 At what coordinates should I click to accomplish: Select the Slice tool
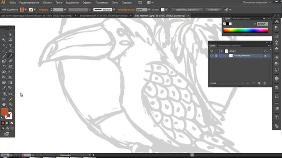pyautogui.click(x=11, y=99)
